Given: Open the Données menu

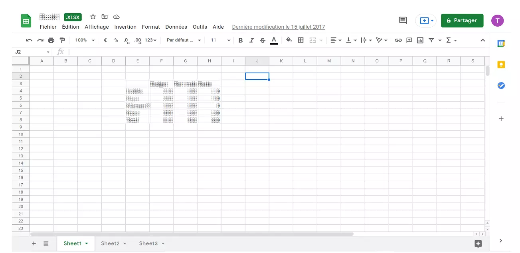Looking at the screenshot, I should click(176, 27).
